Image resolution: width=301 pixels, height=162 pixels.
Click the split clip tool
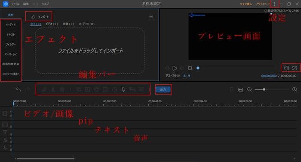pyautogui.click(x=53, y=89)
